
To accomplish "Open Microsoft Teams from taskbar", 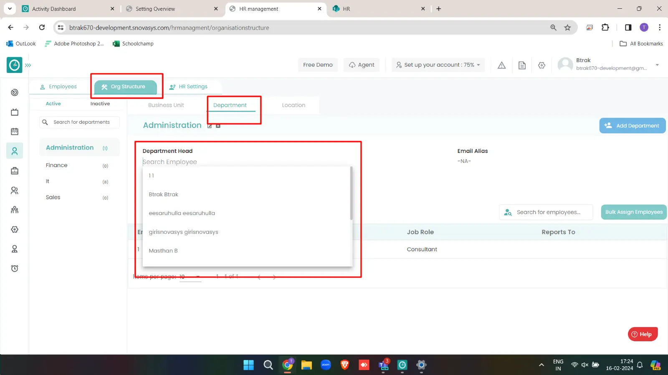I will tap(383, 365).
